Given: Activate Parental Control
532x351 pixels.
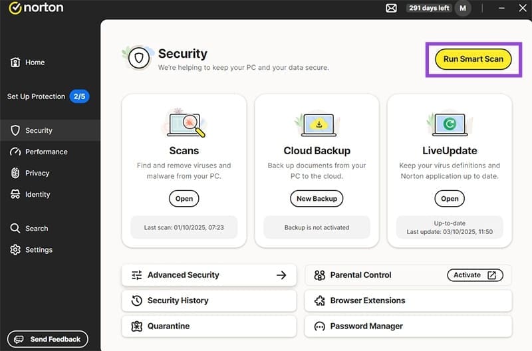Looking at the screenshot, I should (x=474, y=275).
